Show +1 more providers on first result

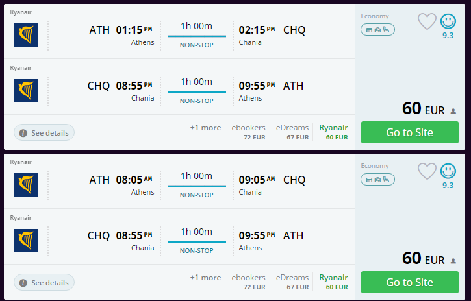click(205, 128)
